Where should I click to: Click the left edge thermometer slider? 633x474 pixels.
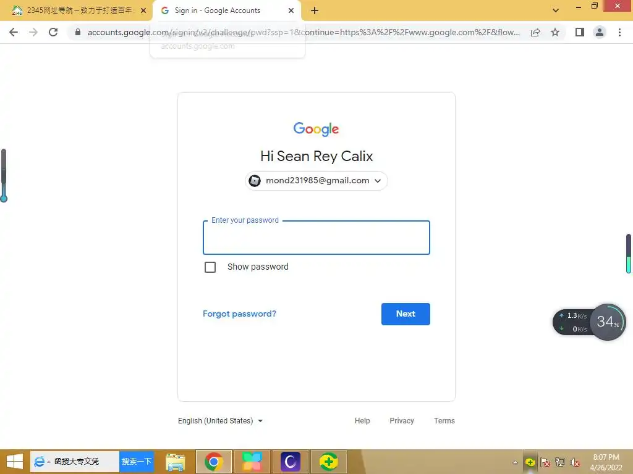(x=4, y=175)
